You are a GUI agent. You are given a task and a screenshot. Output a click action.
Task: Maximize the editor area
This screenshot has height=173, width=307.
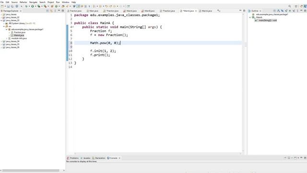pyautogui.click(x=244, y=11)
